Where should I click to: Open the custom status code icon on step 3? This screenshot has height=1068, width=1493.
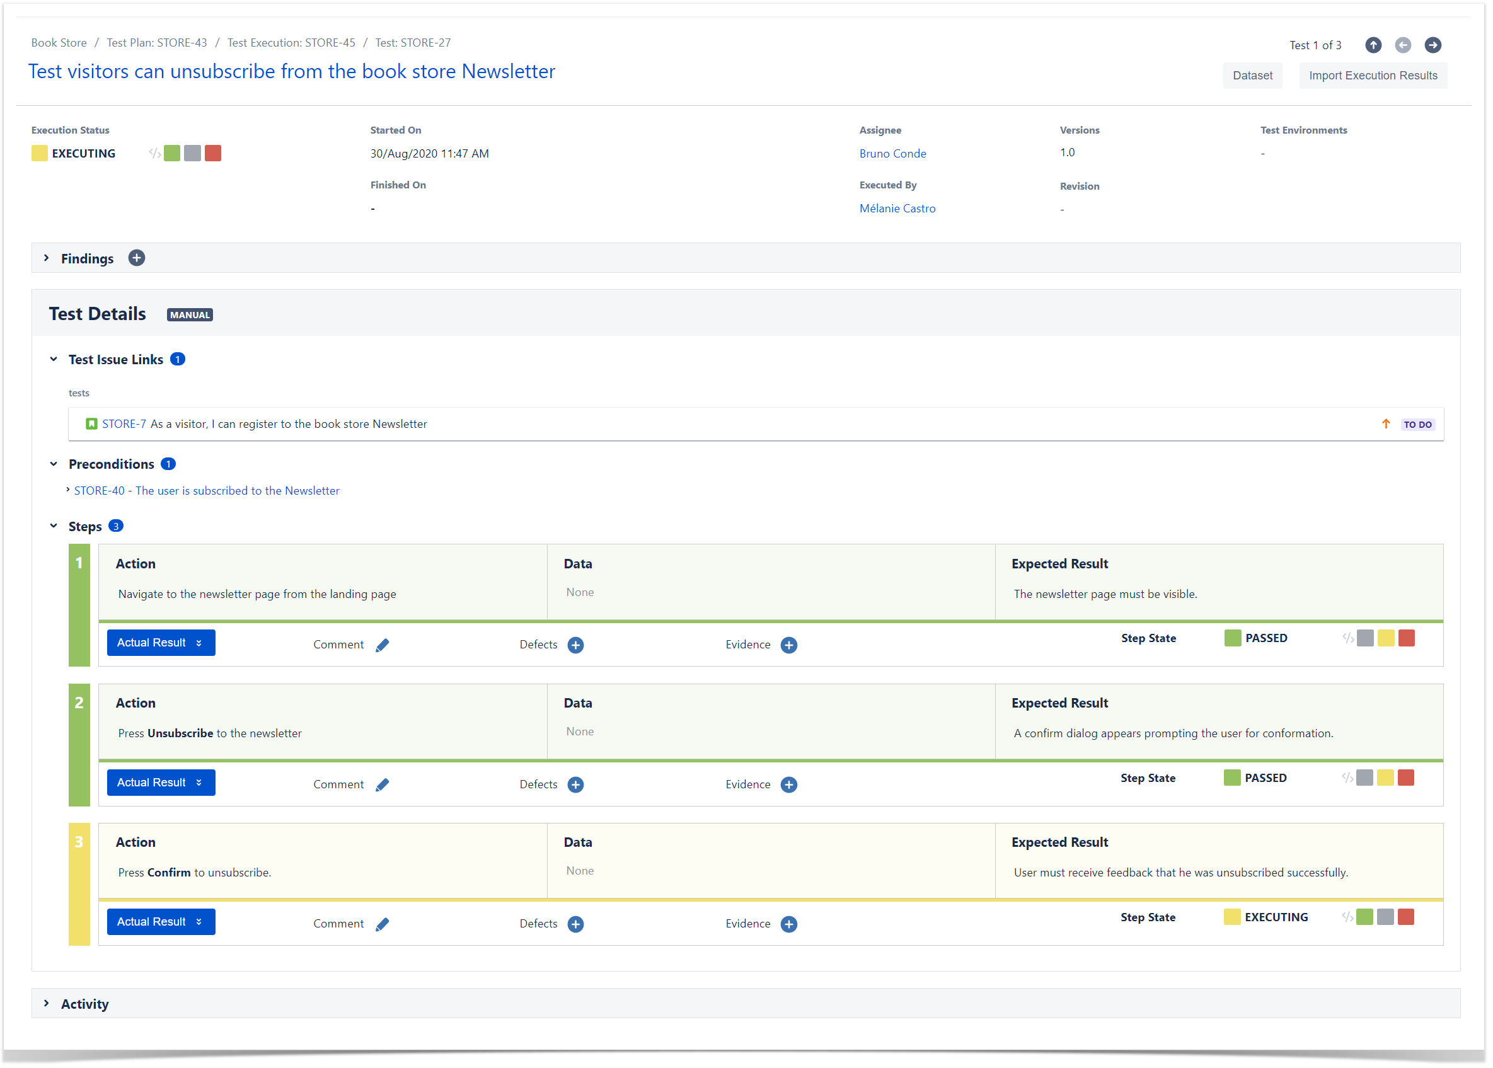tap(1347, 917)
